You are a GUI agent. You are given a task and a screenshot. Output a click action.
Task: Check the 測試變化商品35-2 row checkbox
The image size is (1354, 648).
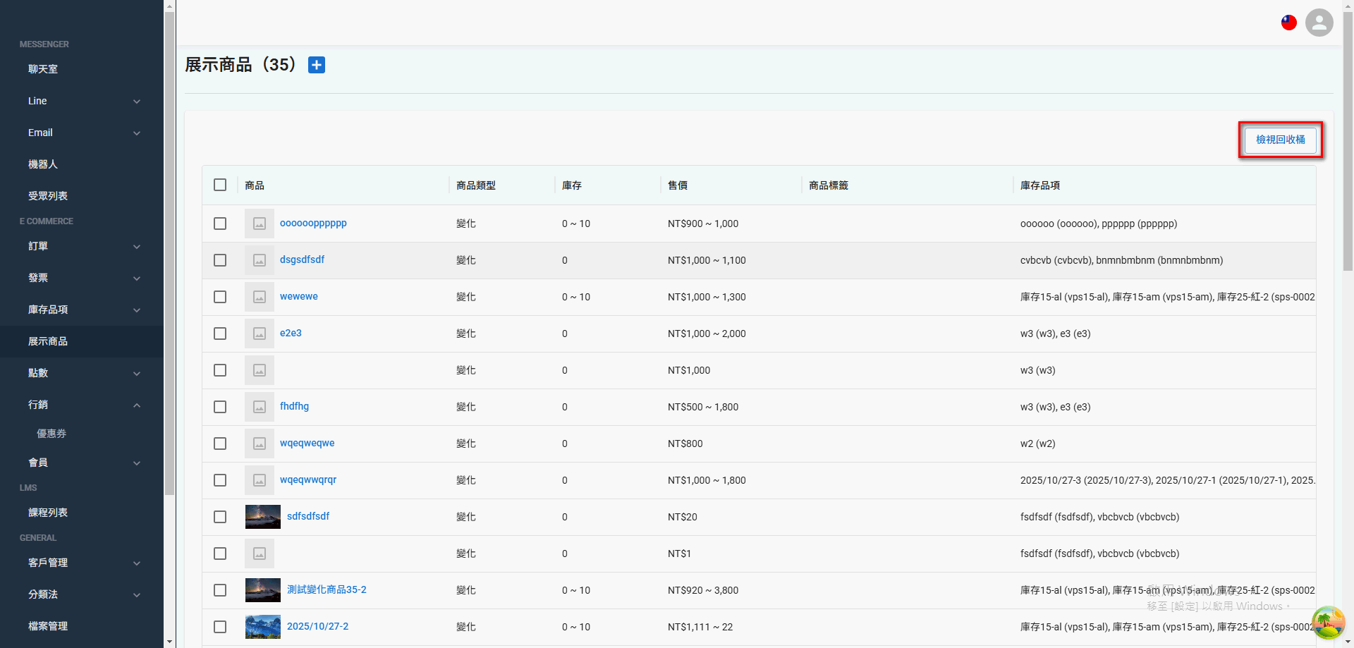[x=220, y=590]
